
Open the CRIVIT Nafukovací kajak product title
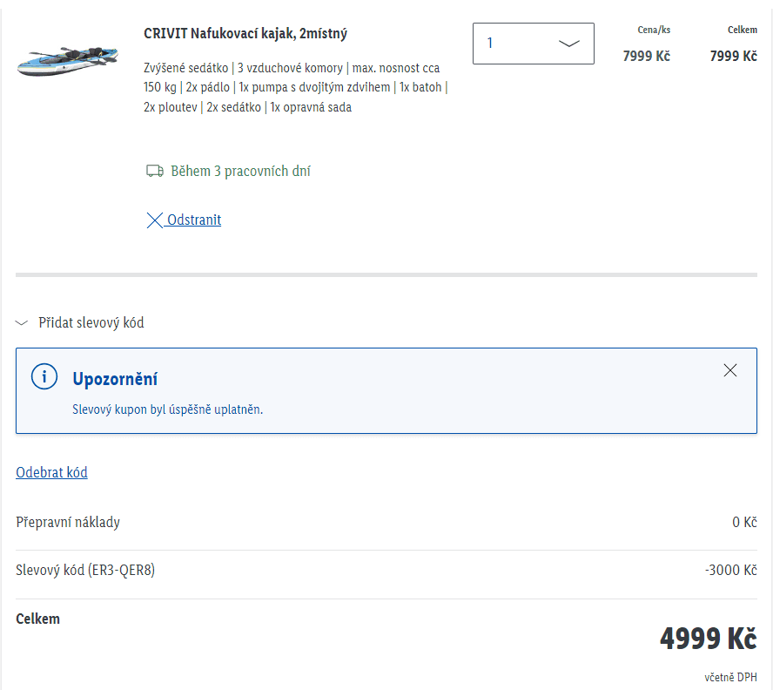click(245, 34)
